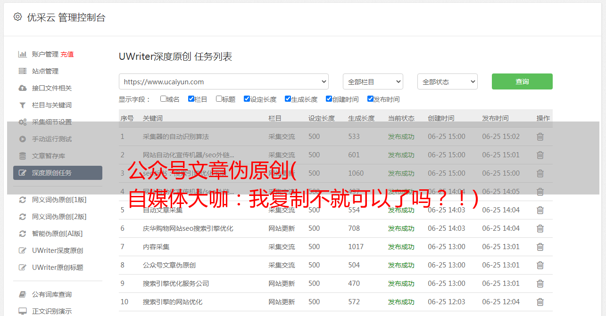Open 智能伪原创[AI版] in the sidebar

click(57, 234)
